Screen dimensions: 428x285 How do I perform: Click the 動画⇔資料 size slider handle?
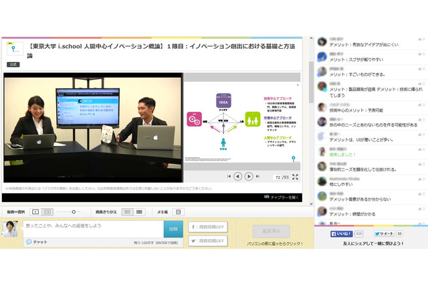(x=74, y=212)
